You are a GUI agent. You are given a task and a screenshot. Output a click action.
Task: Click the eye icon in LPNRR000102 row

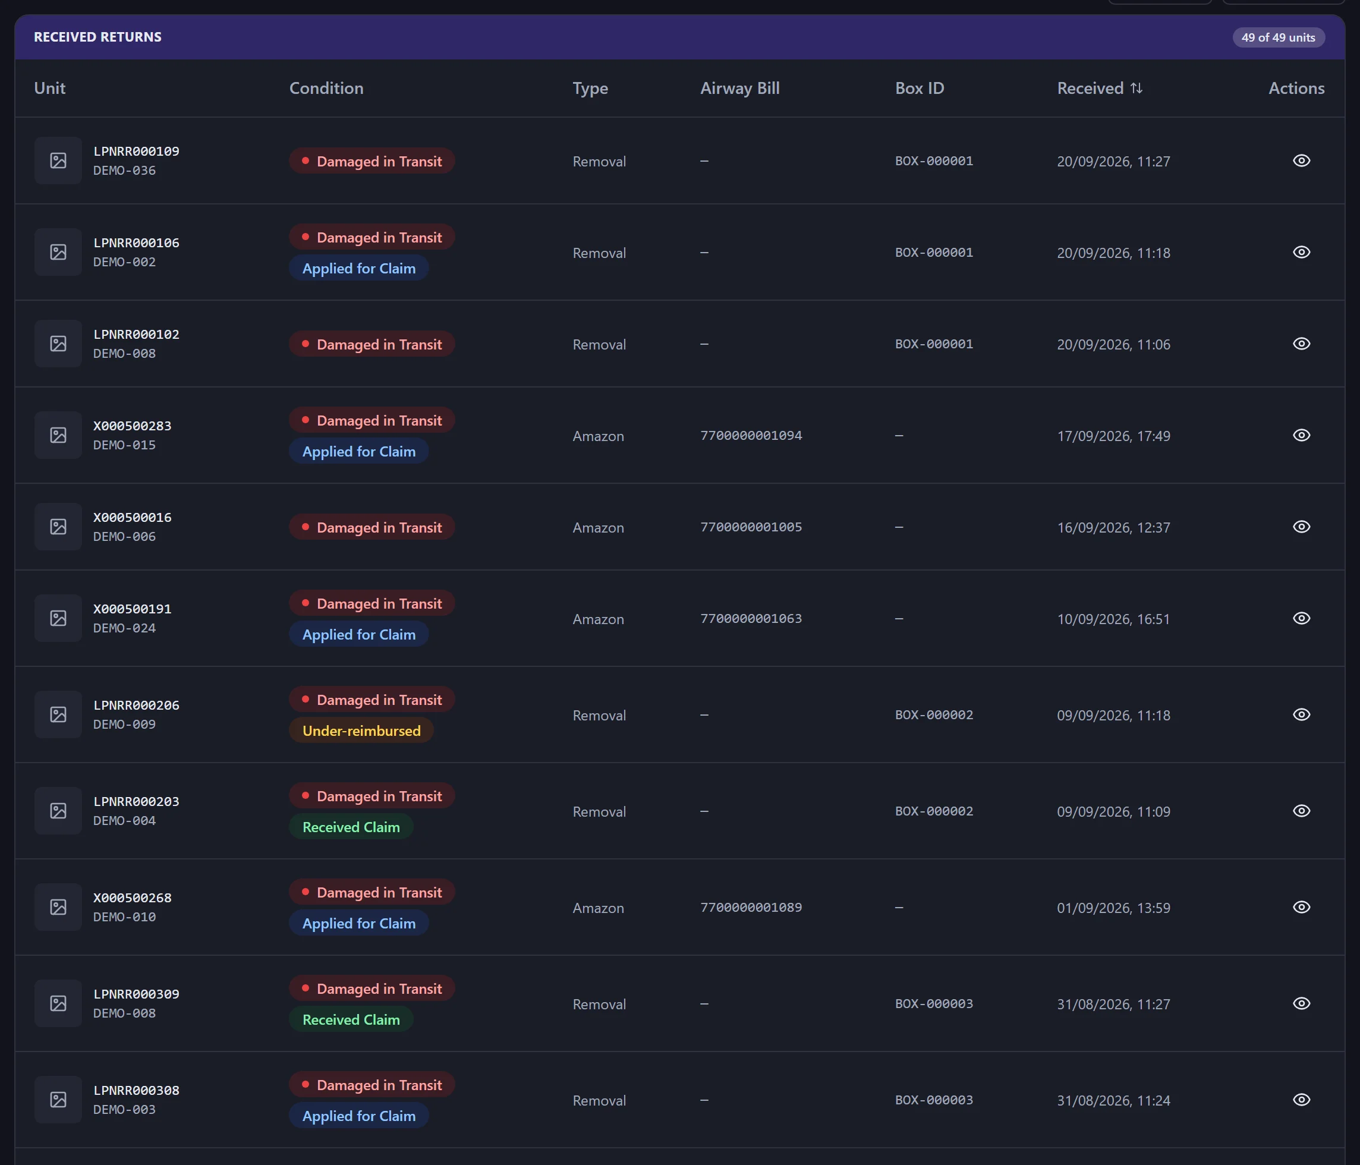pyautogui.click(x=1301, y=344)
